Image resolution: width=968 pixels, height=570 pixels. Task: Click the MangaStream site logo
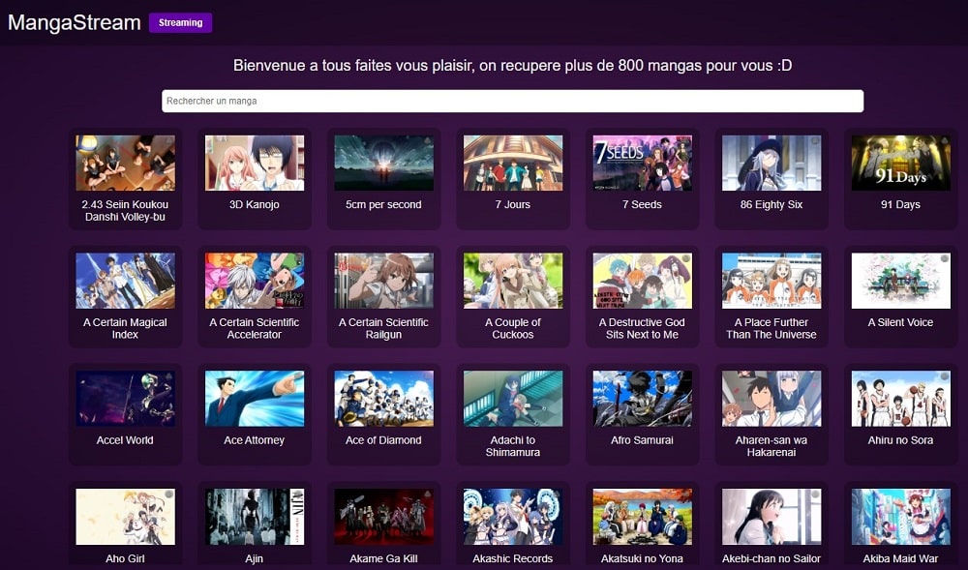[x=75, y=23]
